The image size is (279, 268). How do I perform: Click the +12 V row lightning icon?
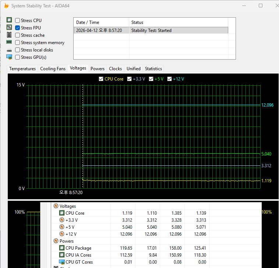coord(61,234)
